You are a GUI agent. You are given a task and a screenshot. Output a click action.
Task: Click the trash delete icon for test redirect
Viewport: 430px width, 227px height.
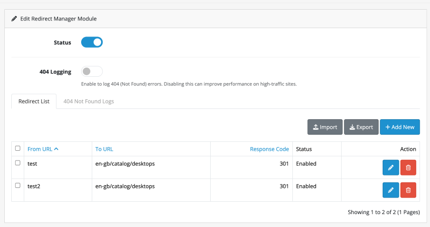(408, 167)
